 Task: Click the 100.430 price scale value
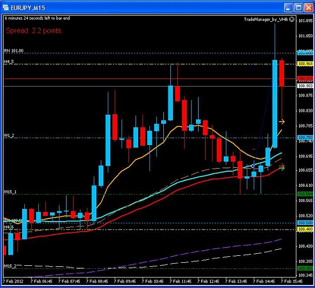click(x=305, y=246)
